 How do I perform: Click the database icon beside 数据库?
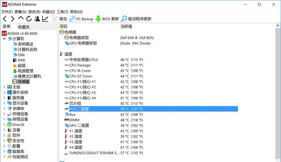click(9, 151)
